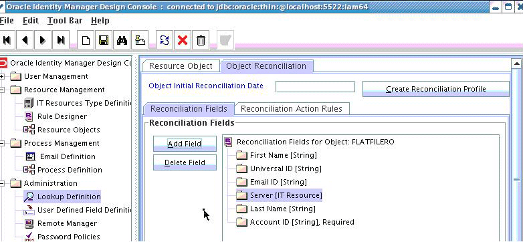Collapse the Resource Management folder
Viewport: 523px width, 242px height.
[x=2, y=90]
